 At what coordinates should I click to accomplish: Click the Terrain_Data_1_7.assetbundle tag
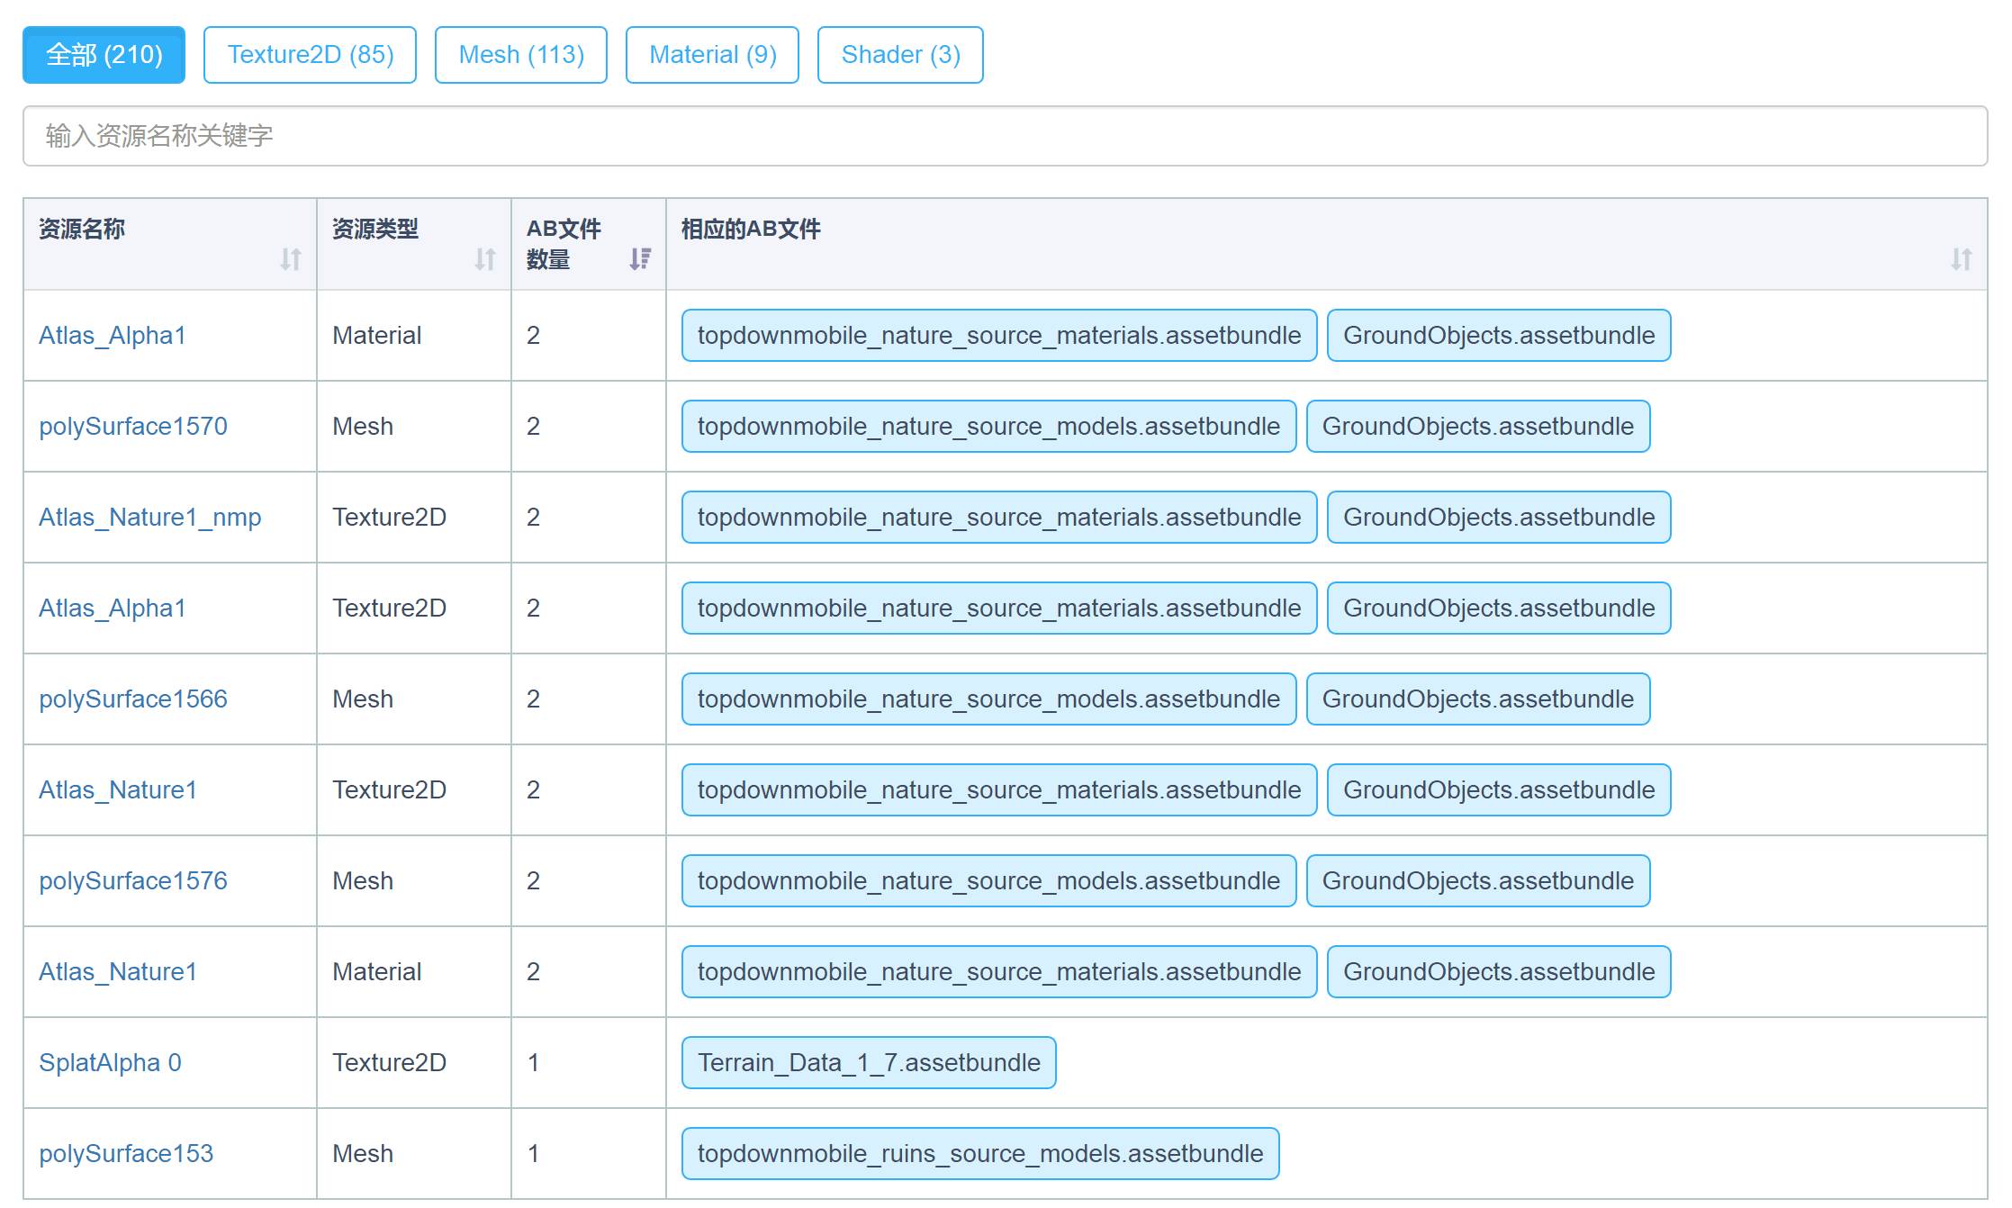pos(868,1062)
